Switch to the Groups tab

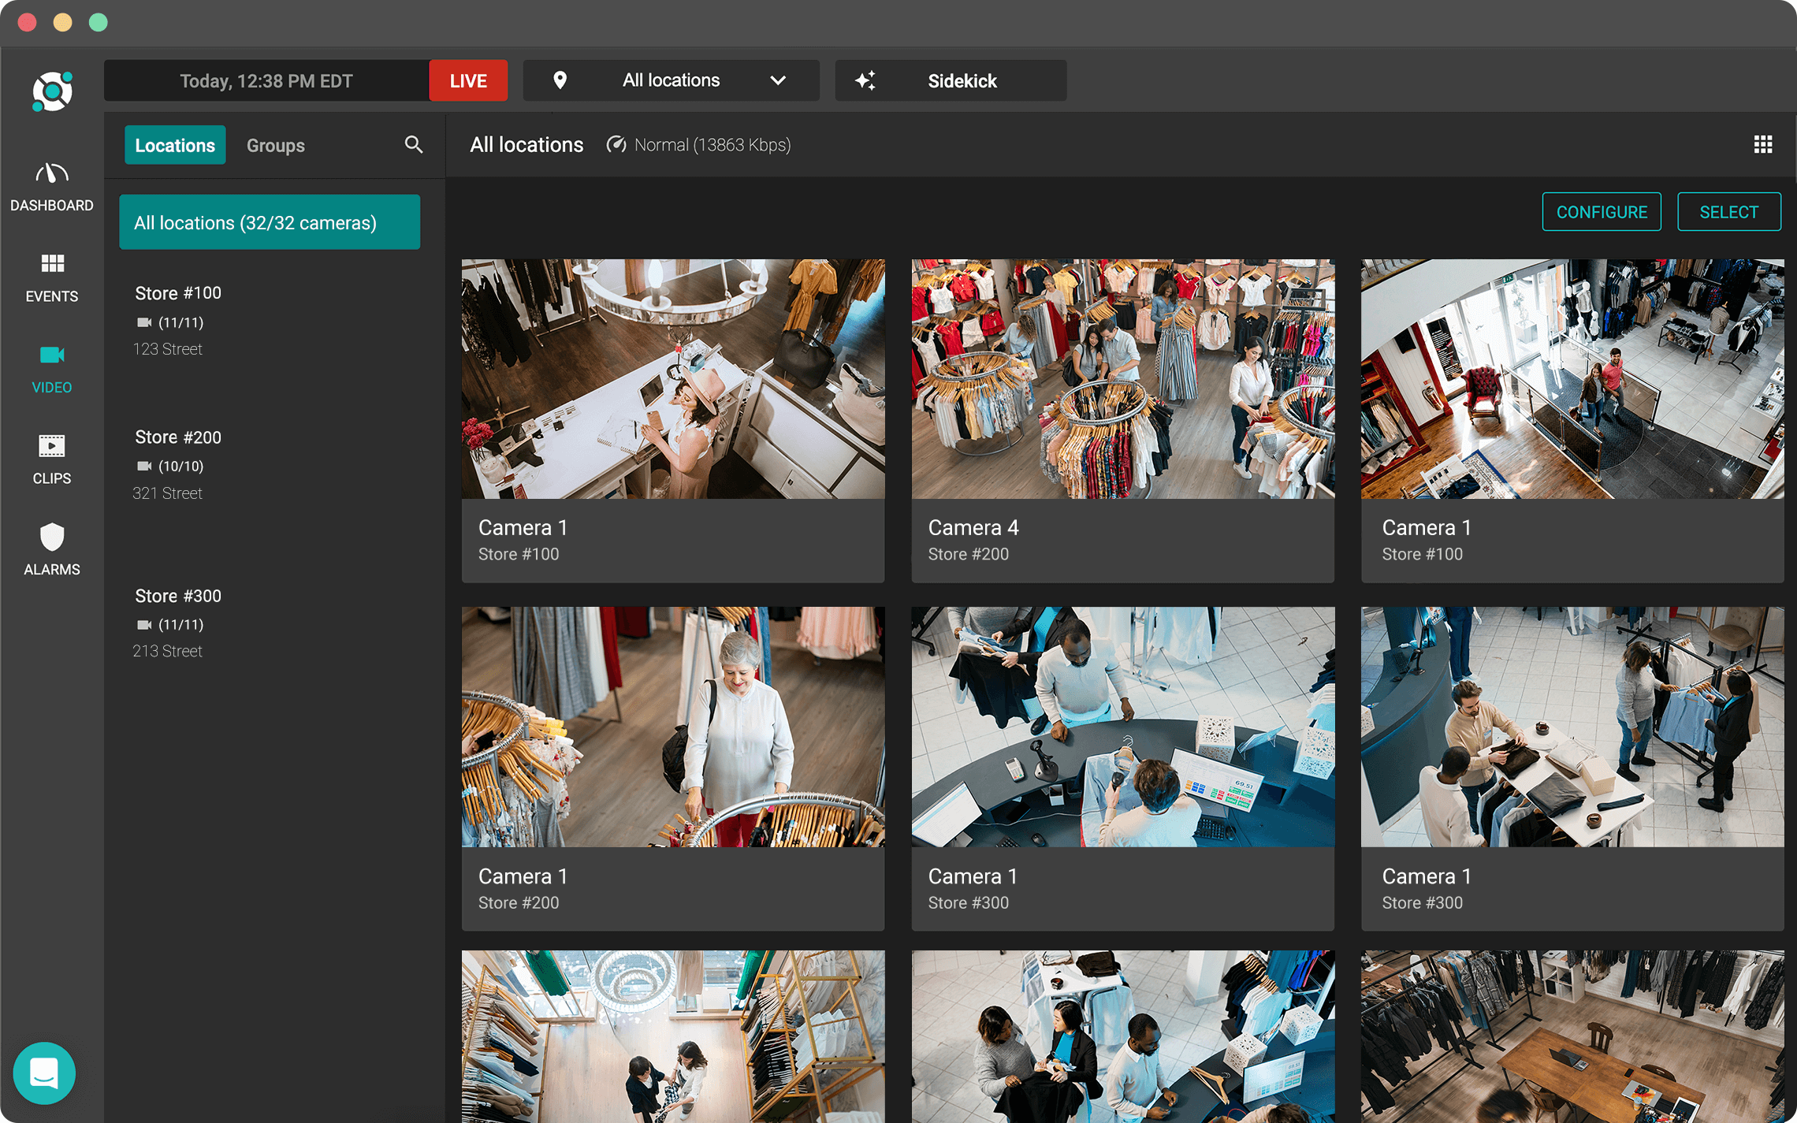[x=275, y=145]
